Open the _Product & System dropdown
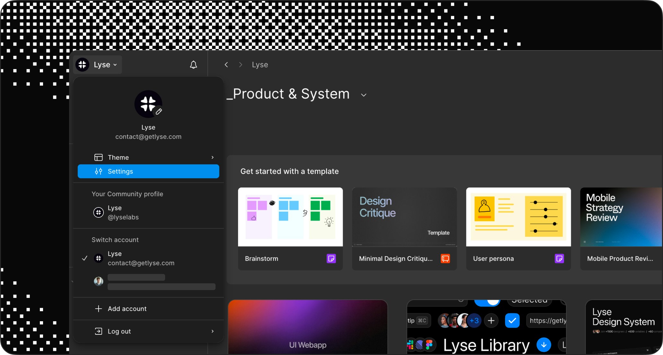 pyautogui.click(x=363, y=95)
